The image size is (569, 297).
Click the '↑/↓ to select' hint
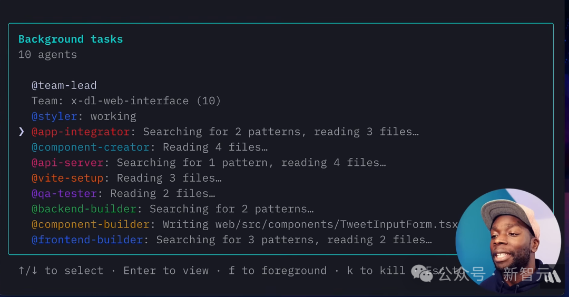[x=61, y=271]
